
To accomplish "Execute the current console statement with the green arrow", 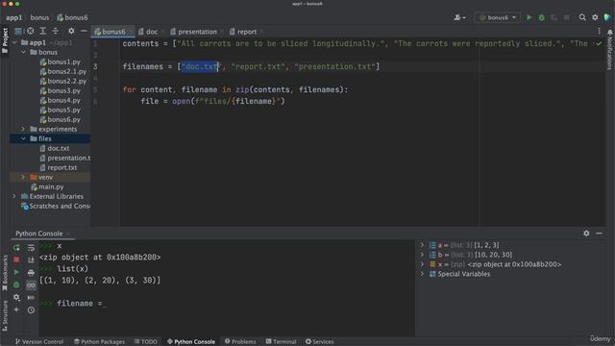I will [16, 272].
